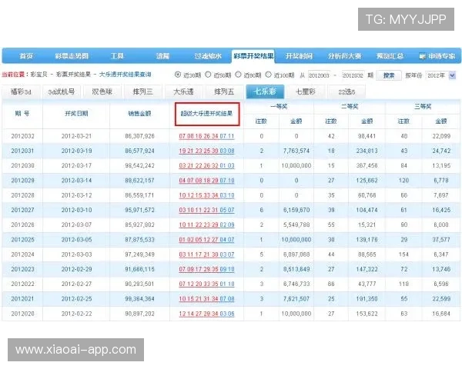Switch to the 排列五 tab
This screenshot has width=462, height=369.
(x=224, y=91)
